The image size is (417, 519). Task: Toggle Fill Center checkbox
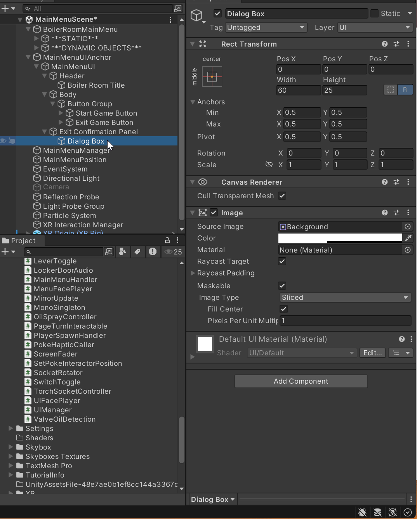[x=284, y=309]
